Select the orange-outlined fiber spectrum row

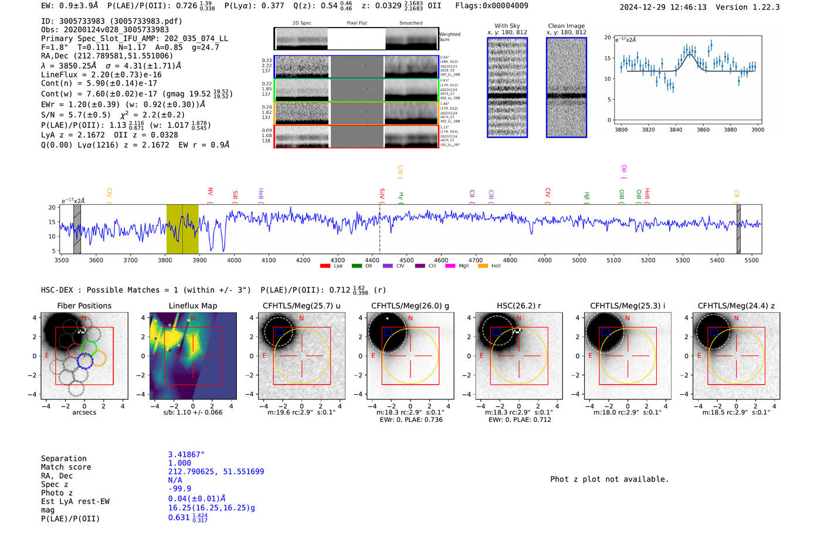pos(356,113)
